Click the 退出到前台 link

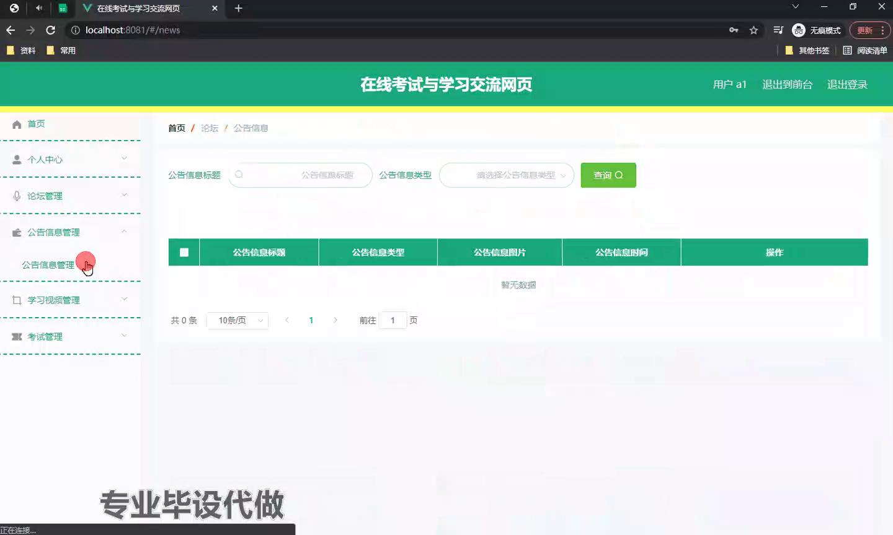[x=787, y=85]
